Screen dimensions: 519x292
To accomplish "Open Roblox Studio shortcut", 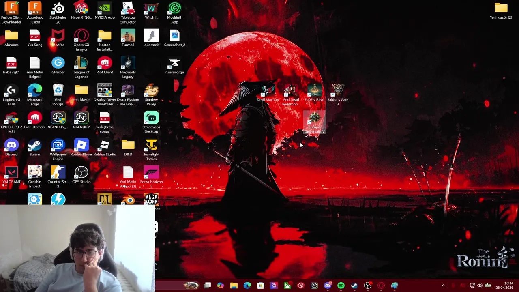I will coord(105,148).
